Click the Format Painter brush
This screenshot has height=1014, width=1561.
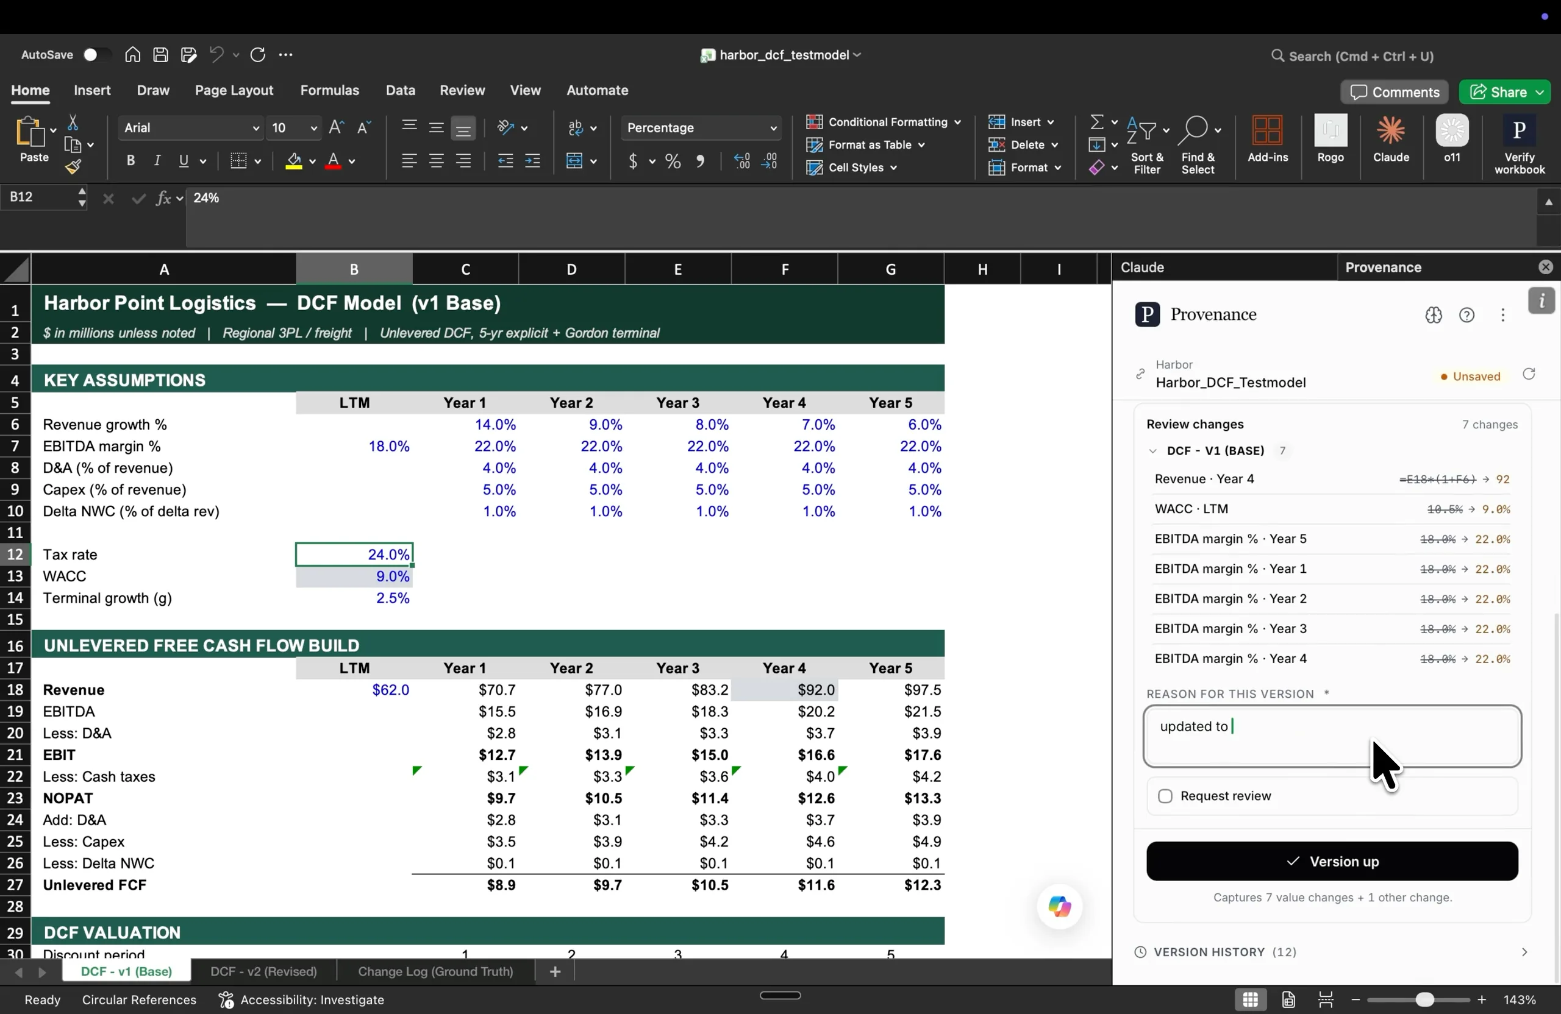pos(73,167)
